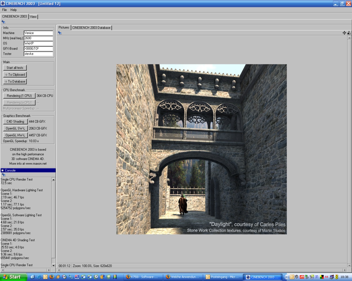
Task: Expand hidden system tray icons arrow
Action: click(x=287, y=277)
